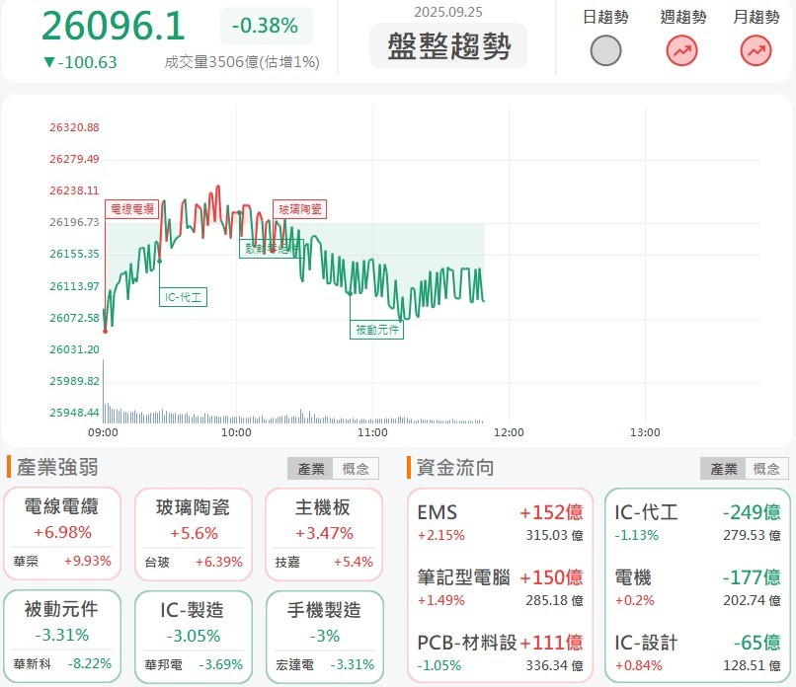Click the 26238.11 y-axis price label
The width and height of the screenshot is (796, 687).
pos(74,191)
